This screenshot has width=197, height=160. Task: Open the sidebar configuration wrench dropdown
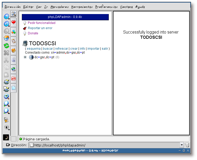14,14
